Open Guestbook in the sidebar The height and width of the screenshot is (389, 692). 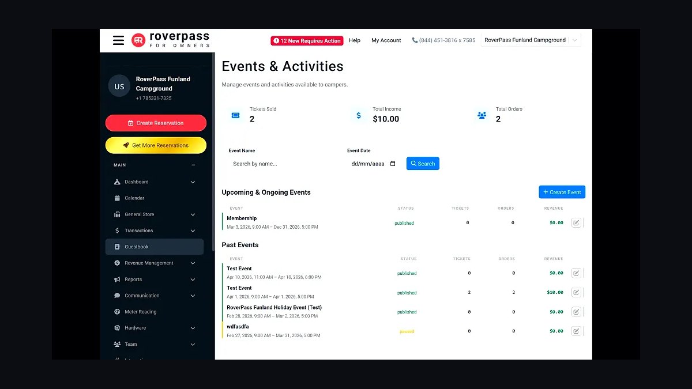155,247
